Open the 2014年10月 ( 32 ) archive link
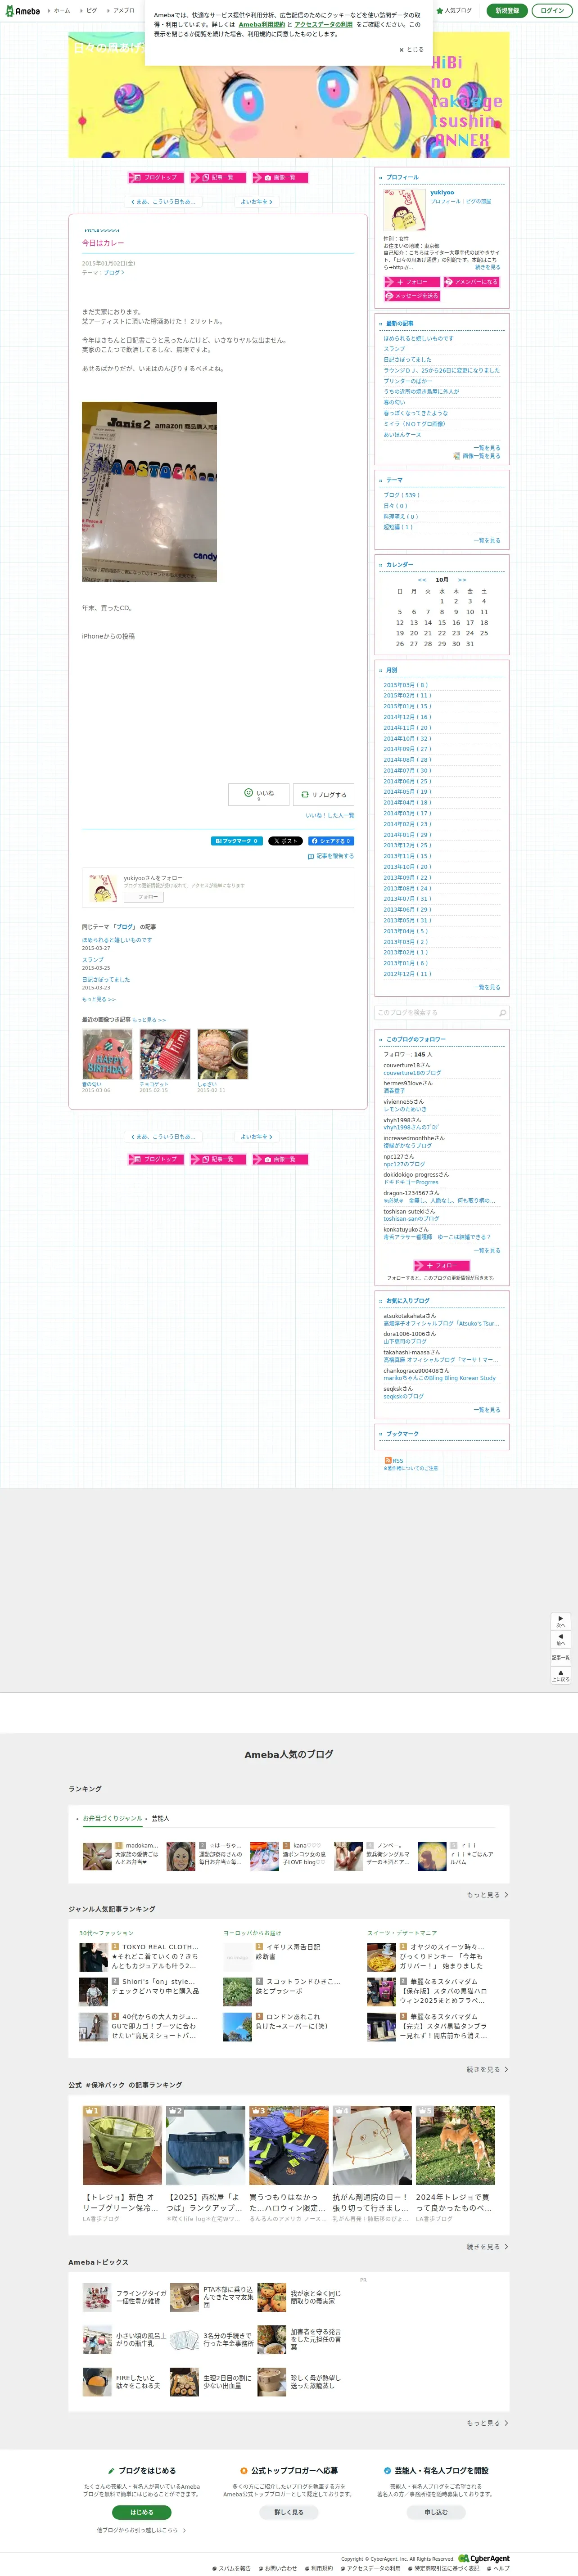This screenshot has width=578, height=2576. pos(407,738)
